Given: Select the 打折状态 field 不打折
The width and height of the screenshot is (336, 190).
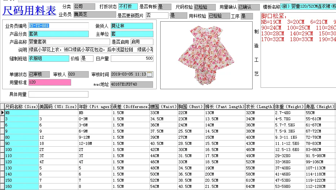Looking at the screenshot, I should tap(128, 7).
